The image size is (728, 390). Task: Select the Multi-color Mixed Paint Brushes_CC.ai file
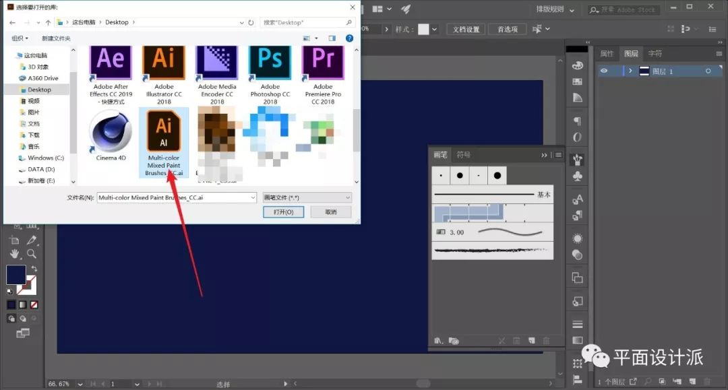coord(164,142)
